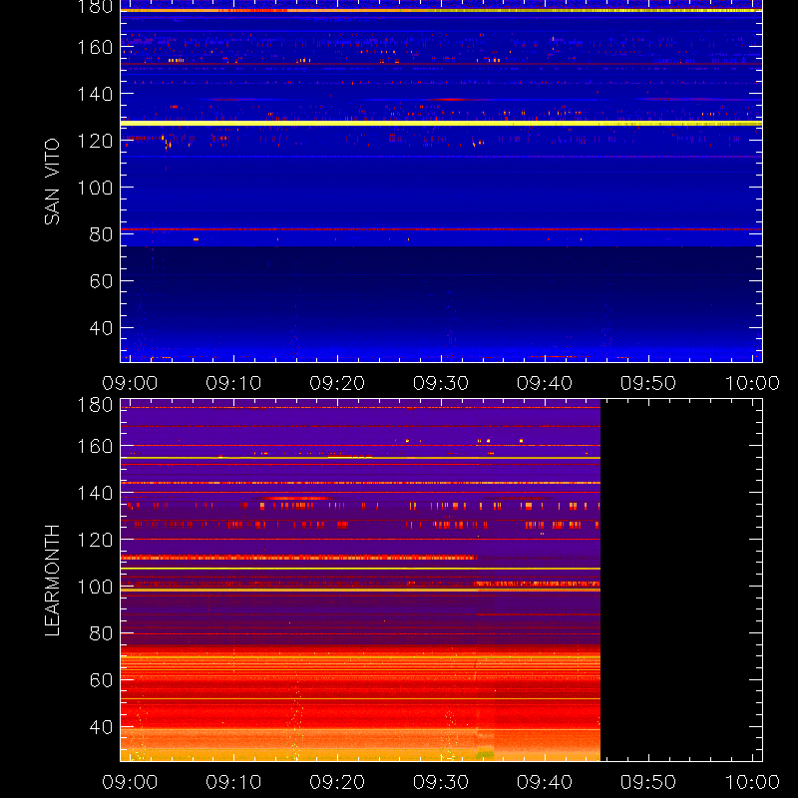Select the 10:00 label under San Vito plot

pyautogui.click(x=752, y=383)
